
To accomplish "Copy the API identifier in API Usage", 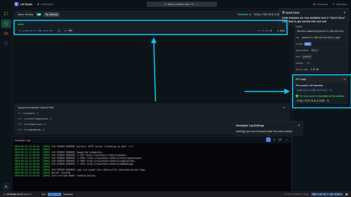I will [331, 90].
